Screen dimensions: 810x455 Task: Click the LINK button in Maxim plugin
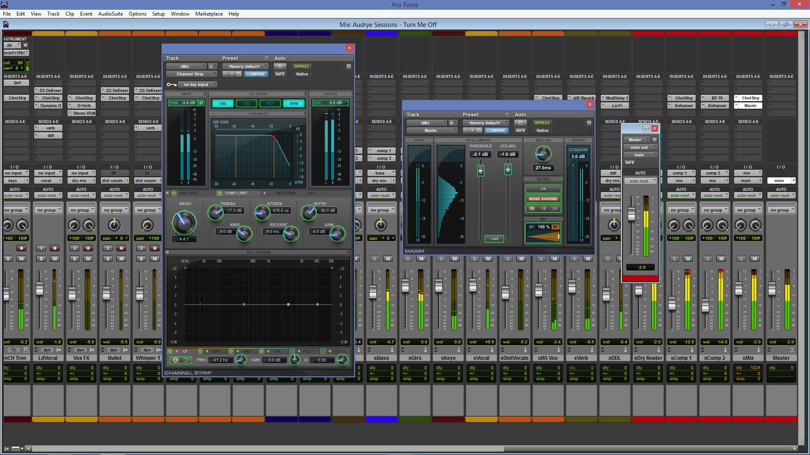click(x=494, y=238)
